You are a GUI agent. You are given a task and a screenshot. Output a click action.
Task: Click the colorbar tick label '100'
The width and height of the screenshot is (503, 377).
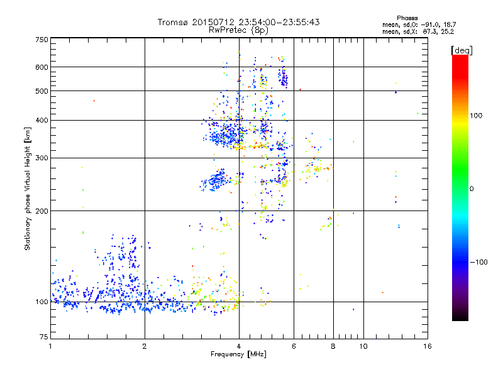[x=476, y=116]
